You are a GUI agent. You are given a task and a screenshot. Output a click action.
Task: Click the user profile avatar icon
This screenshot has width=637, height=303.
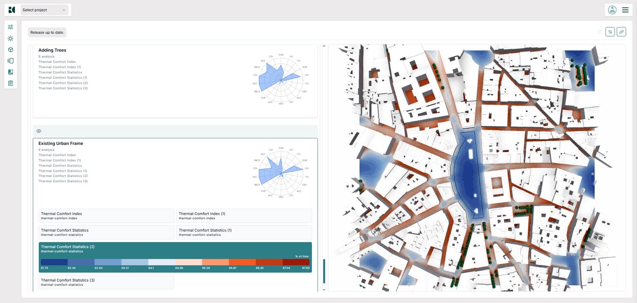[612, 10]
